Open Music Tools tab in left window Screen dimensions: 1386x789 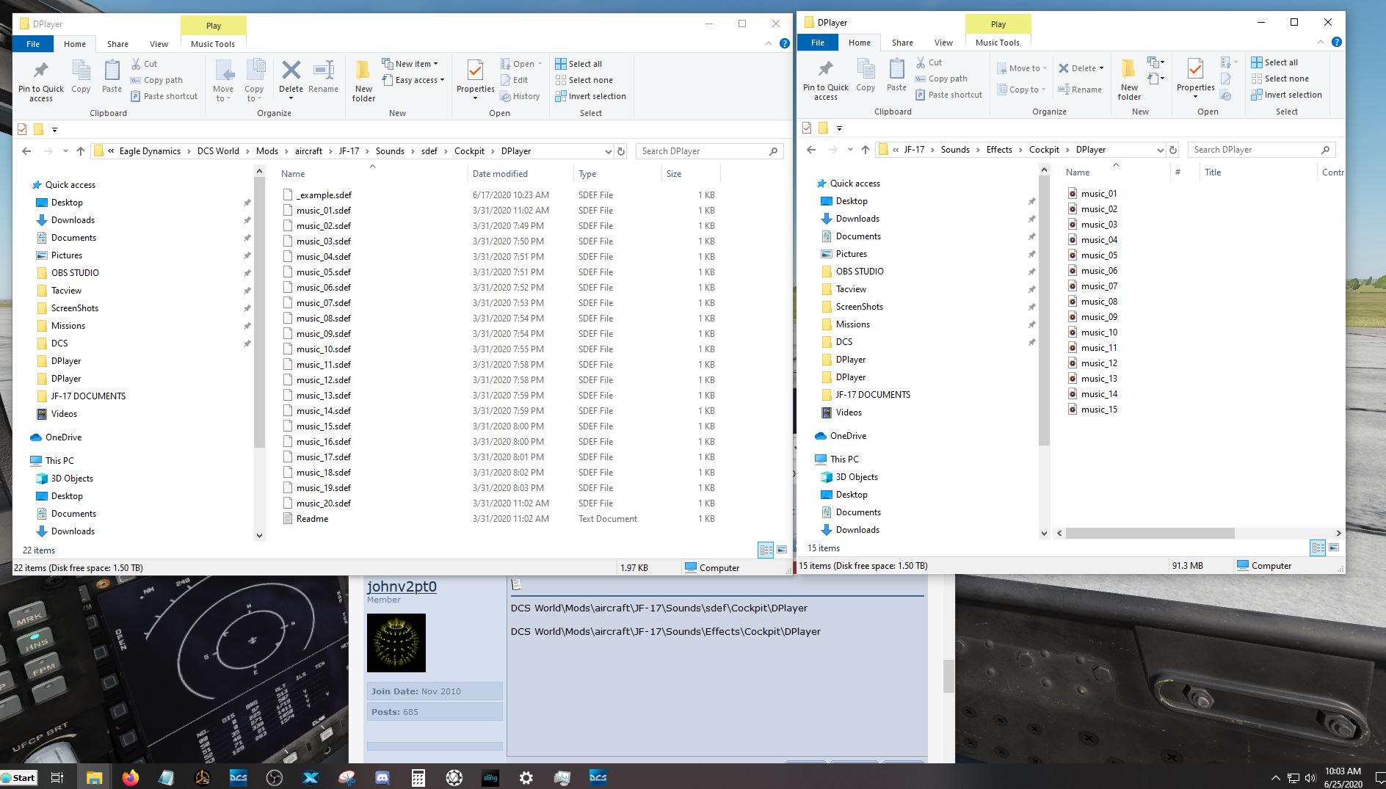coord(213,44)
